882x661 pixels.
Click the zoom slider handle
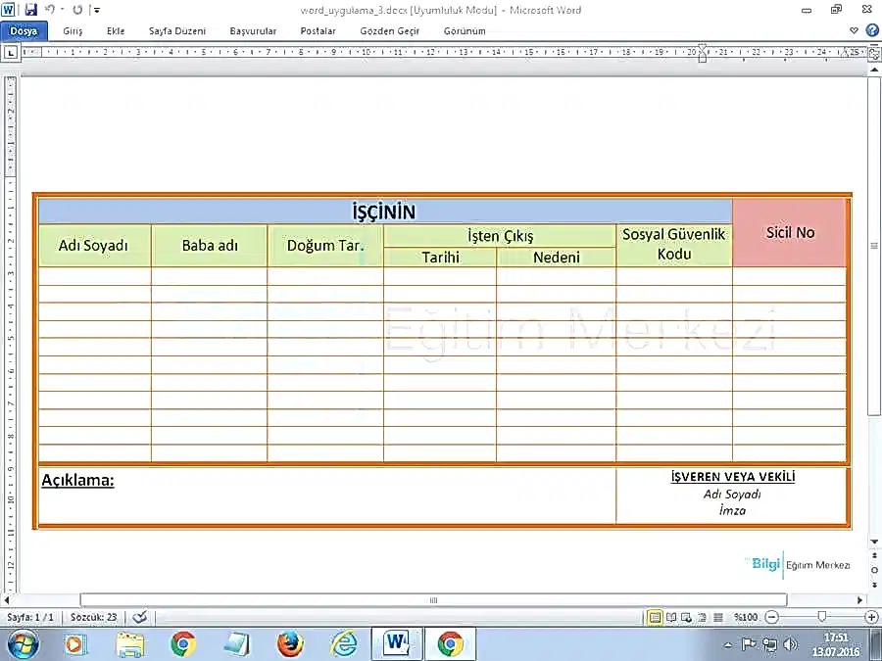click(821, 617)
